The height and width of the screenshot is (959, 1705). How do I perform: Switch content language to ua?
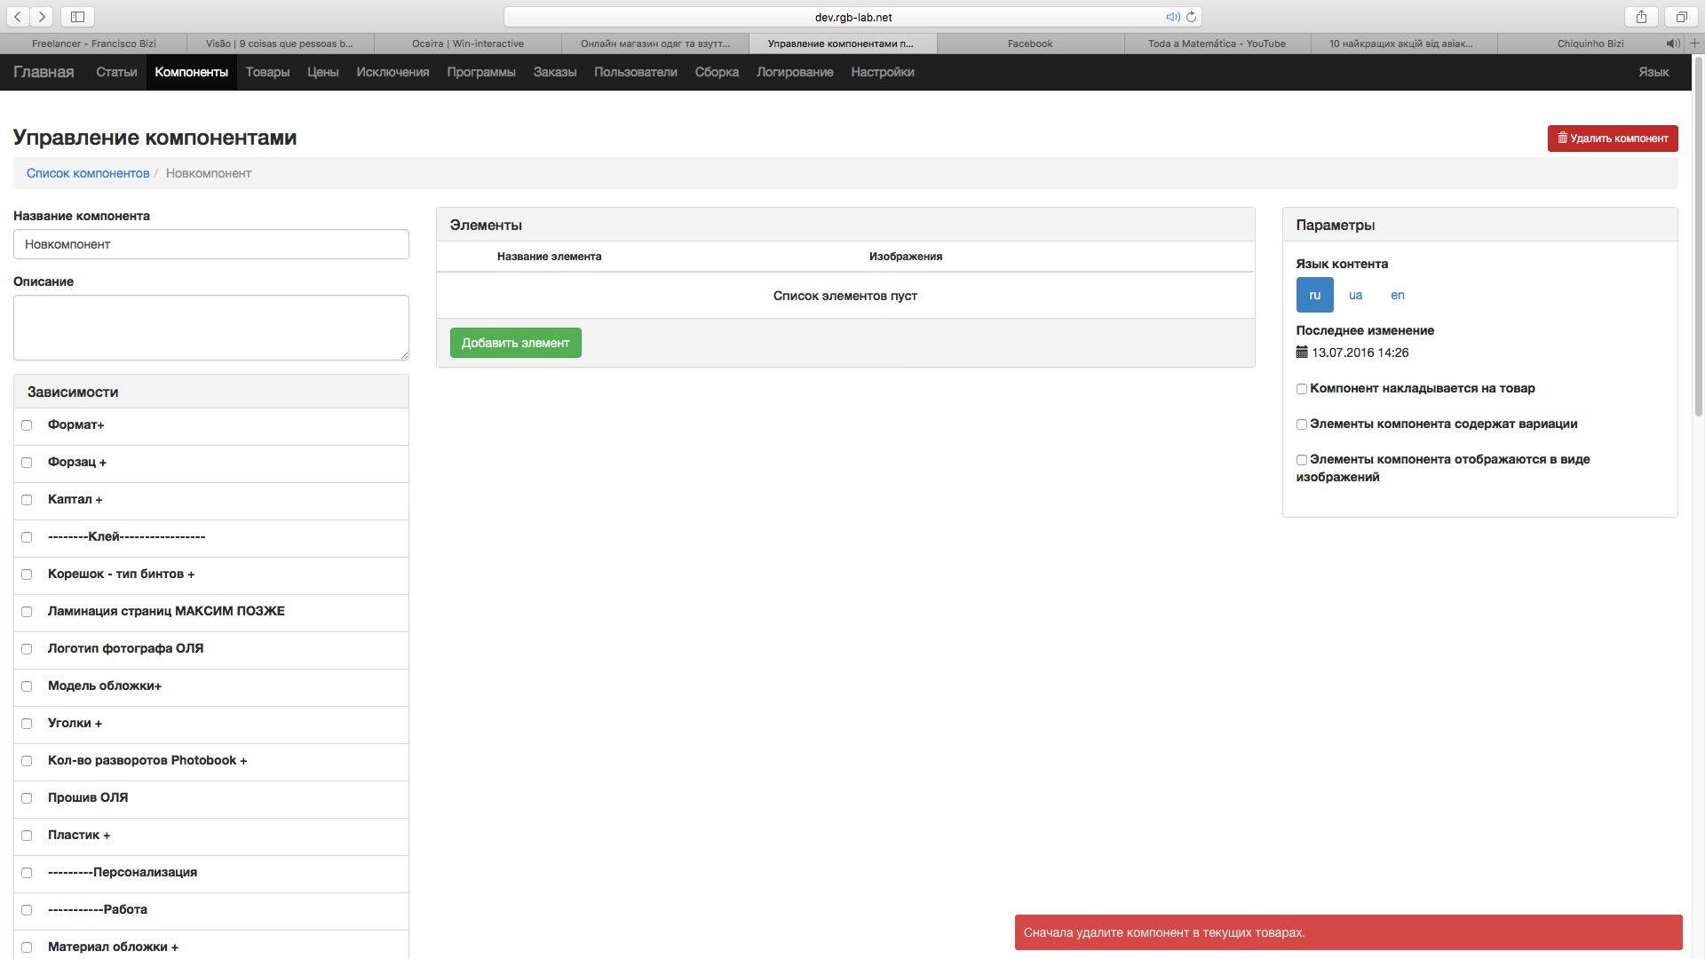click(x=1355, y=295)
